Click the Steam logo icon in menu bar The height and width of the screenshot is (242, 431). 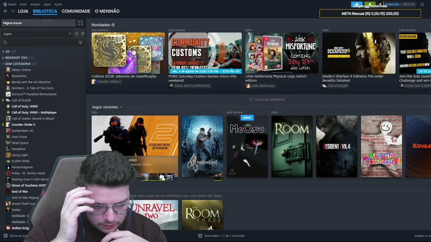pyautogui.click(x=5, y=4)
